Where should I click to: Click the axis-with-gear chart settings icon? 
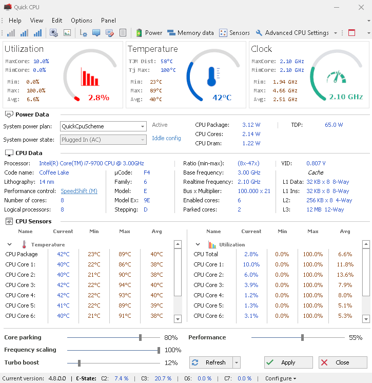pos(83,33)
